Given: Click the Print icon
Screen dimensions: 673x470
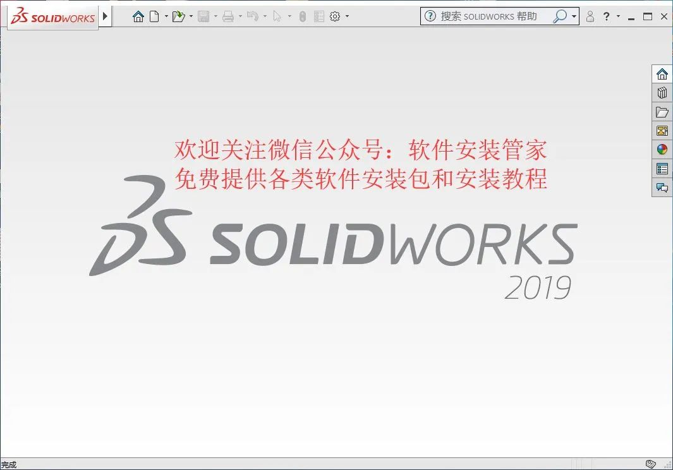Looking at the screenshot, I should (x=228, y=16).
